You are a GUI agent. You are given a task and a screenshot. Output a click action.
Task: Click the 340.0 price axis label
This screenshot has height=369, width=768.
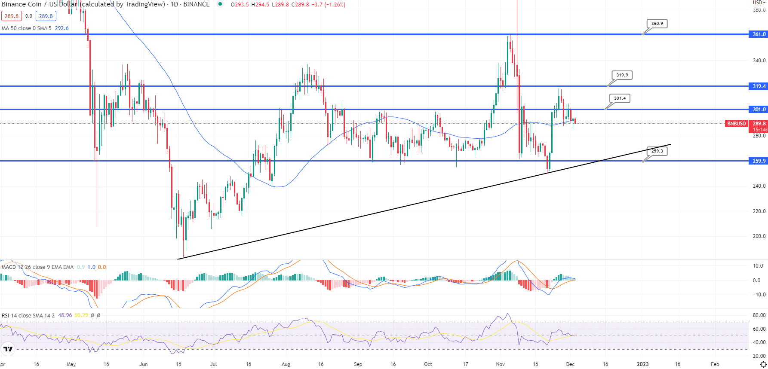coord(759,61)
